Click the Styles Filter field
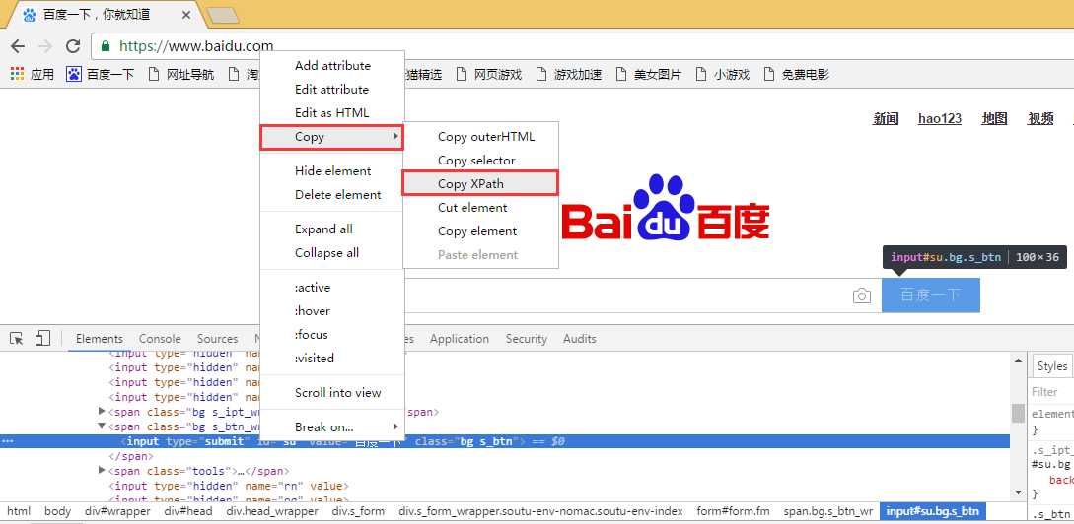The height and width of the screenshot is (524, 1074). pyautogui.click(x=1052, y=392)
